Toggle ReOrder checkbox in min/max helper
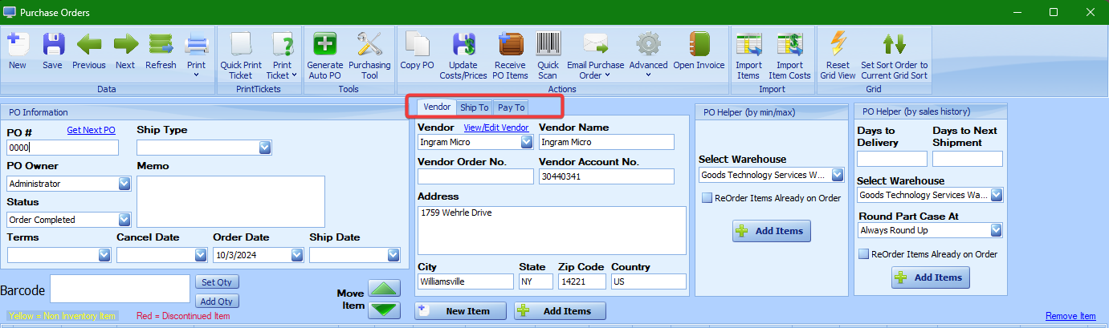 click(707, 198)
